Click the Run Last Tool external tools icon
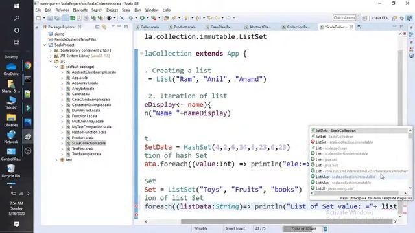 (154, 18)
